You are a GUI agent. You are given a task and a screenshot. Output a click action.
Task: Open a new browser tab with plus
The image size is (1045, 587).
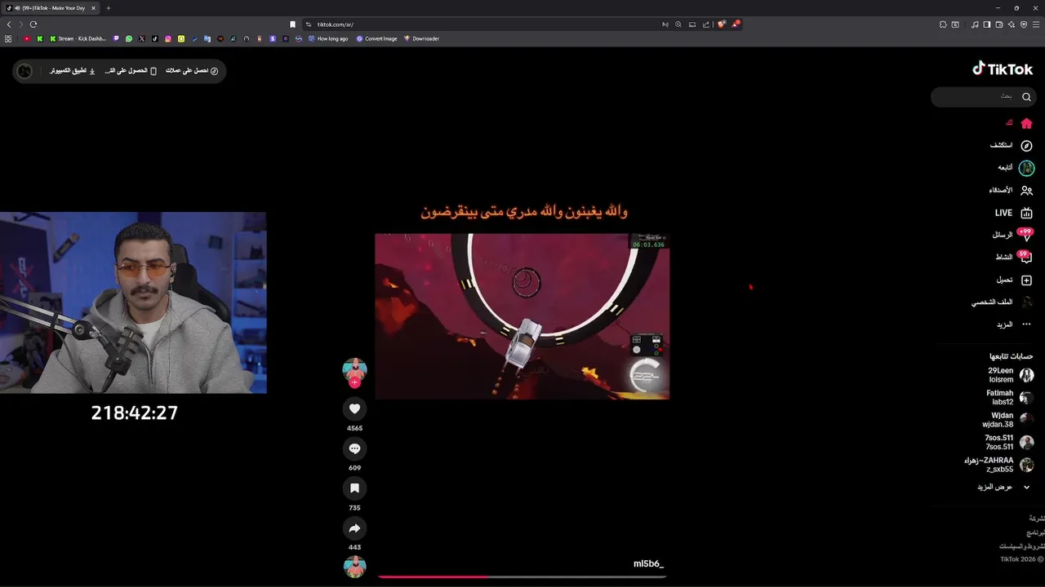pos(109,8)
